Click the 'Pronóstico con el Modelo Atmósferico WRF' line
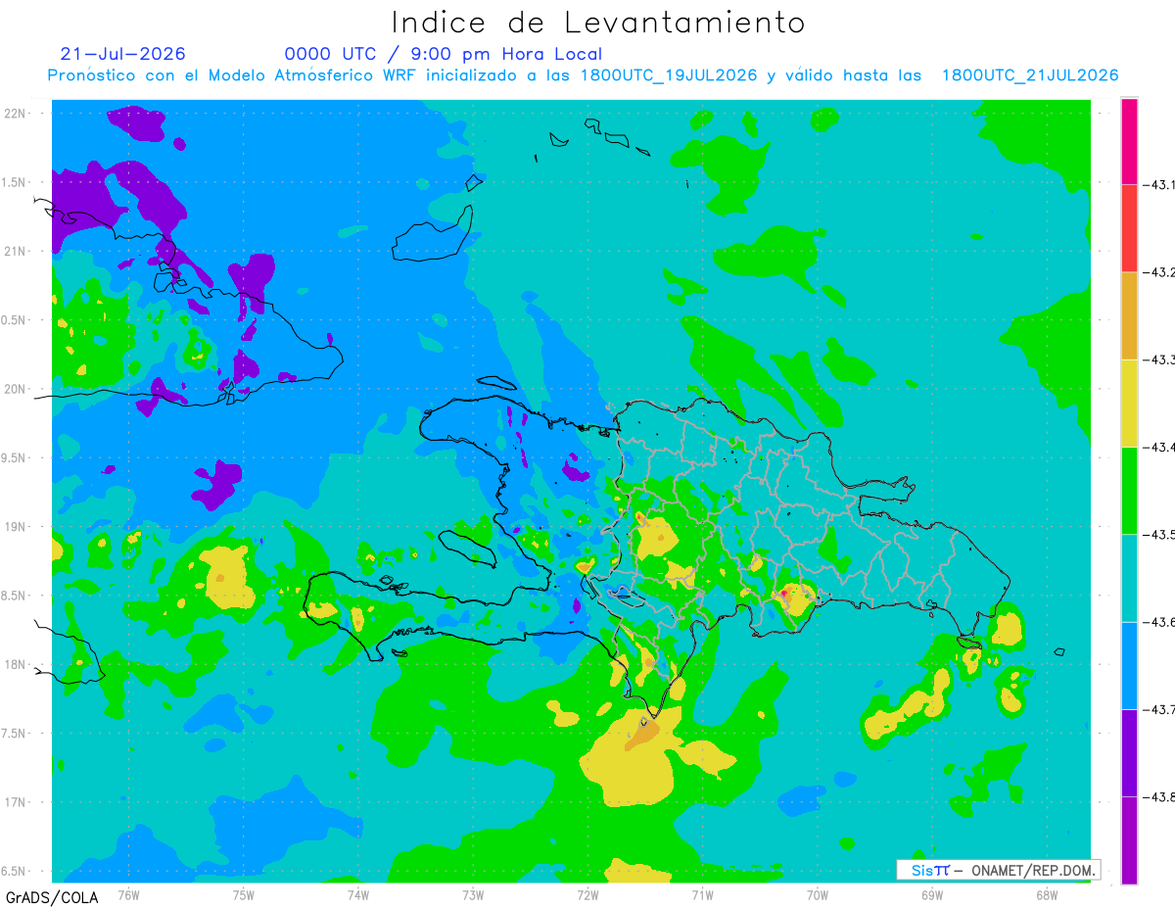The height and width of the screenshot is (908, 1175). click(584, 75)
